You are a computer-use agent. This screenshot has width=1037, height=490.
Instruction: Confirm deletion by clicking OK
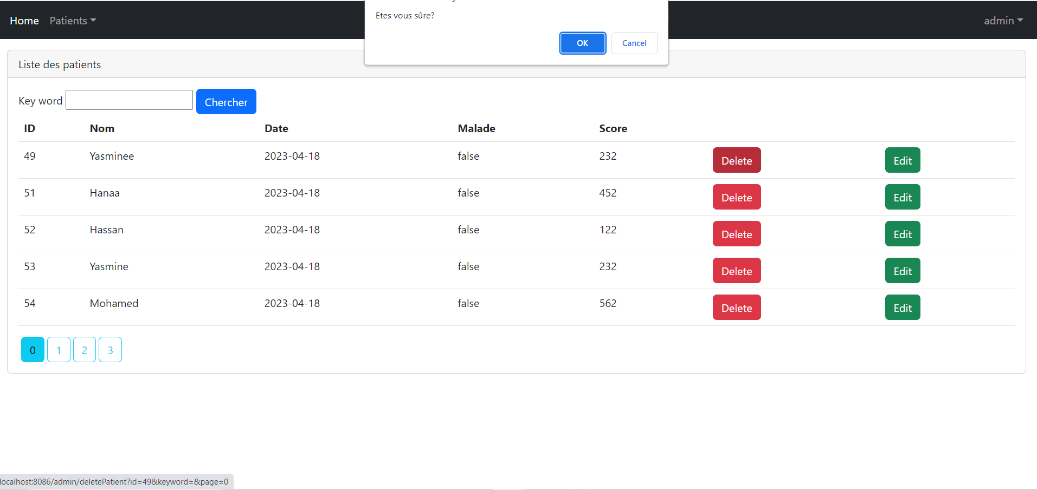click(582, 43)
